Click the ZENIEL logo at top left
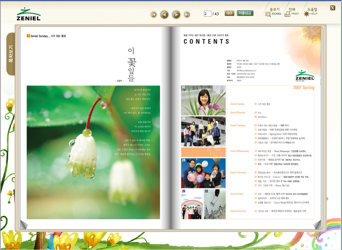 (x=28, y=14)
